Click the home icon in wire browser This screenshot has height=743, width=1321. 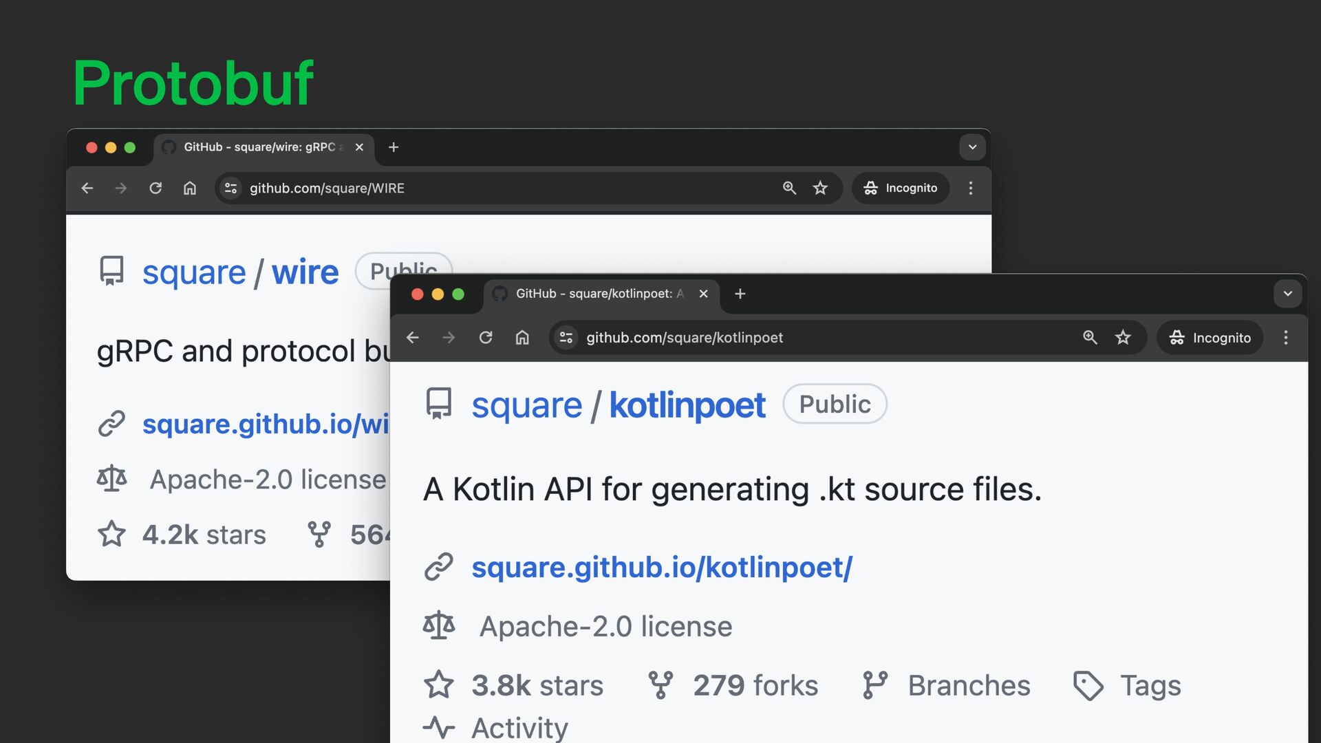[190, 188]
